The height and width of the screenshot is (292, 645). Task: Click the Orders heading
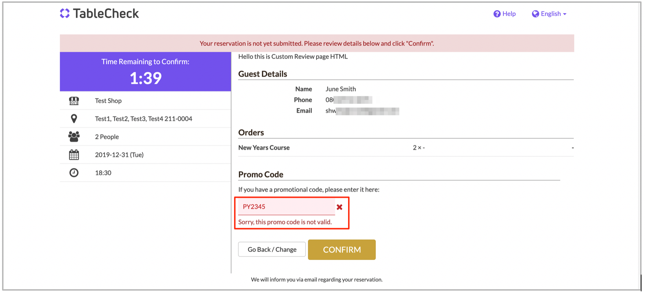pyautogui.click(x=251, y=132)
